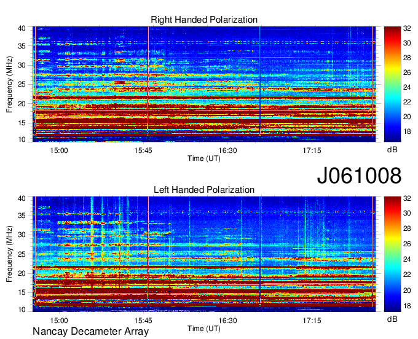Click the 25 MHz tick on bottom plot
This screenshot has height=339, width=418.
pos(22,254)
